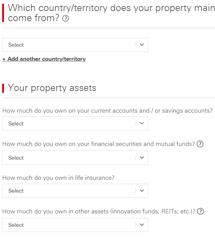Viewport: 215px width, 243px height.
Task: Expand the life insurance Select box
Action: pyautogui.click(x=75, y=191)
